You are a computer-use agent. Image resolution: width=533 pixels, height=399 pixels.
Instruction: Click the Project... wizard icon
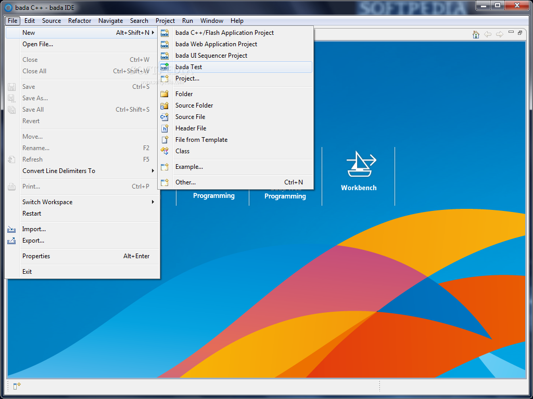[x=165, y=78]
